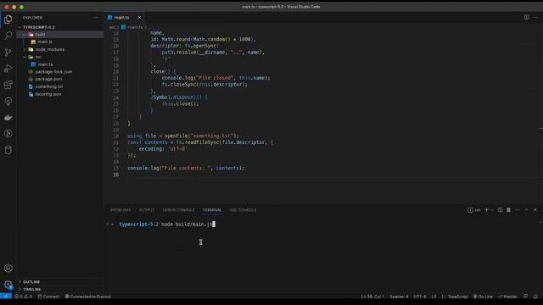Screen dimensions: 543x305
Task: Open the Source Control view
Action: tap(8, 52)
